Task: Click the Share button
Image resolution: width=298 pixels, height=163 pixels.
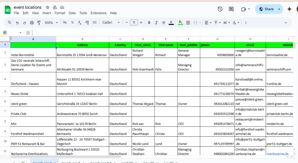Action: point(266,9)
